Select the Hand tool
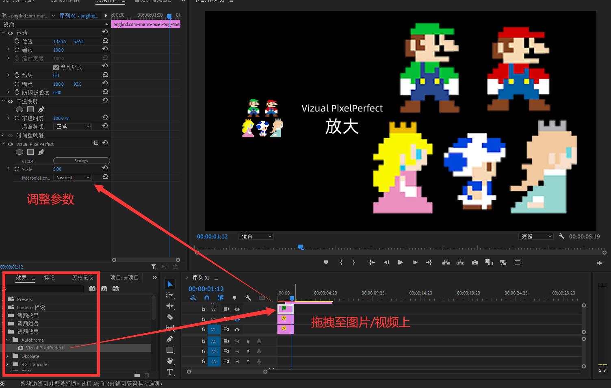Screen dimensions: 611x388 tap(170, 361)
